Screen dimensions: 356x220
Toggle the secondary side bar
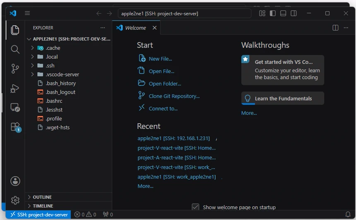point(293,13)
